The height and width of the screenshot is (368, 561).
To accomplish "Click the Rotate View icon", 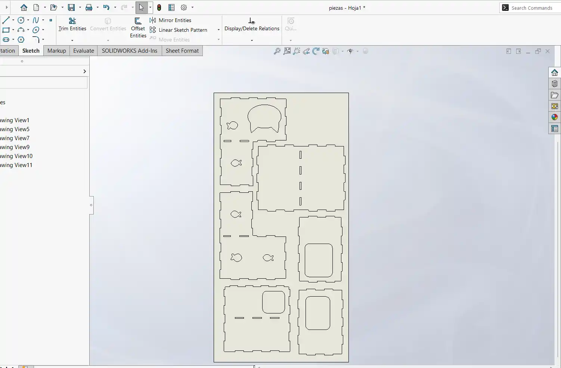I will [316, 51].
